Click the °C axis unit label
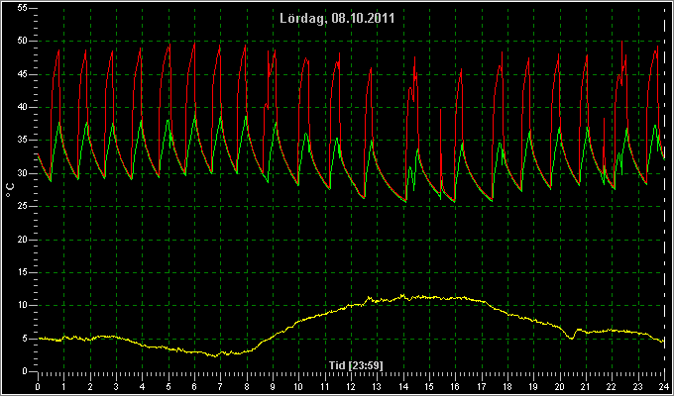The image size is (674, 396). point(10,190)
